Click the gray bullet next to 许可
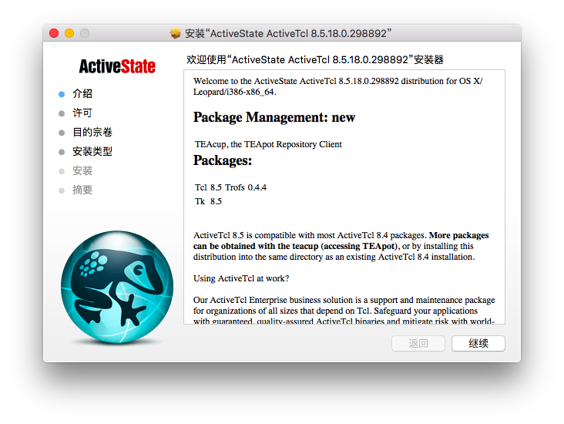This screenshot has height=424, width=564. click(x=62, y=114)
